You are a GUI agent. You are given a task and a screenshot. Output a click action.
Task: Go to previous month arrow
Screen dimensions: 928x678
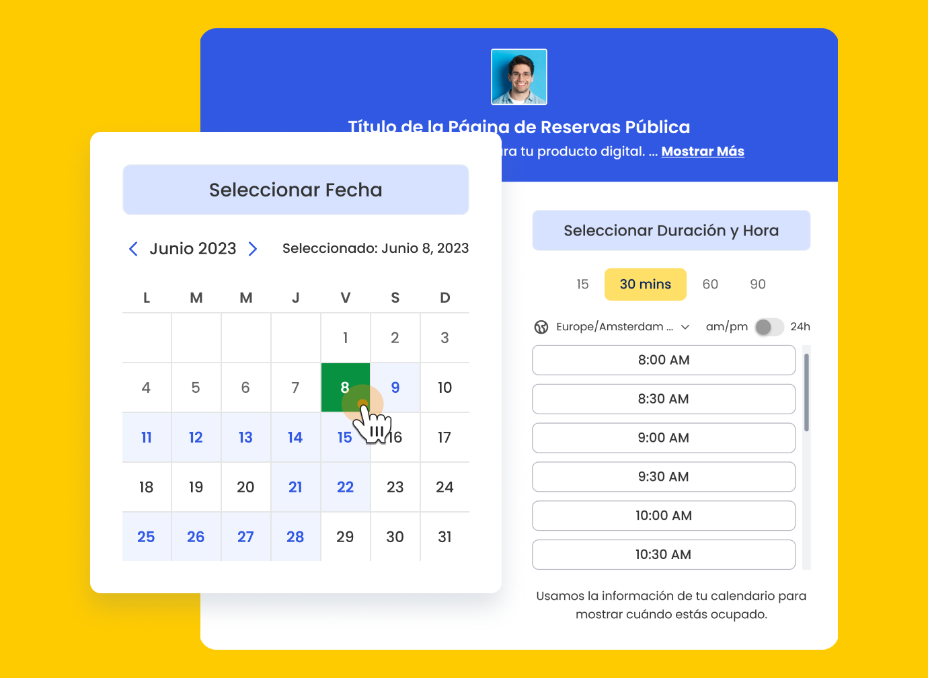133,249
